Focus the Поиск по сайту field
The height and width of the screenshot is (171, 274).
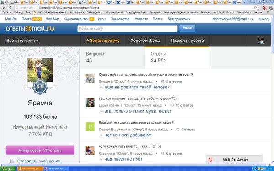pyautogui.click(x=127, y=28)
